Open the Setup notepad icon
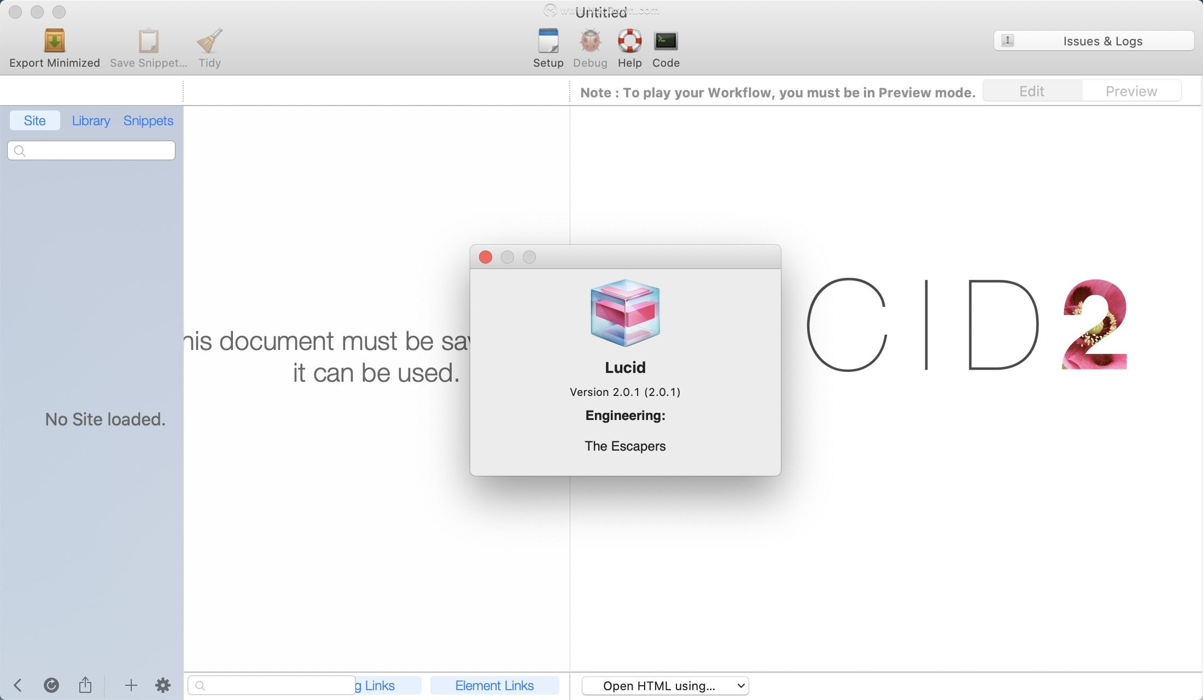 coord(548,41)
